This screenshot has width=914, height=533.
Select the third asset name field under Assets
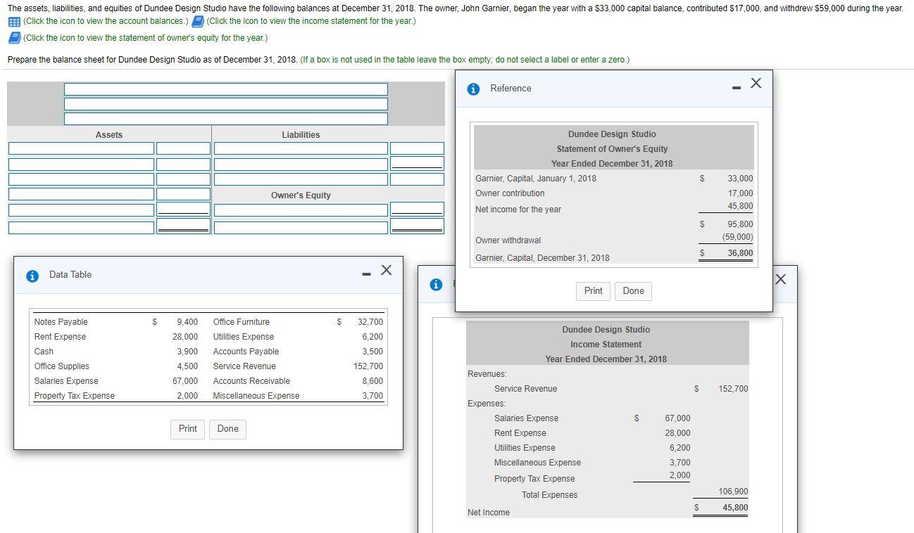(x=81, y=179)
